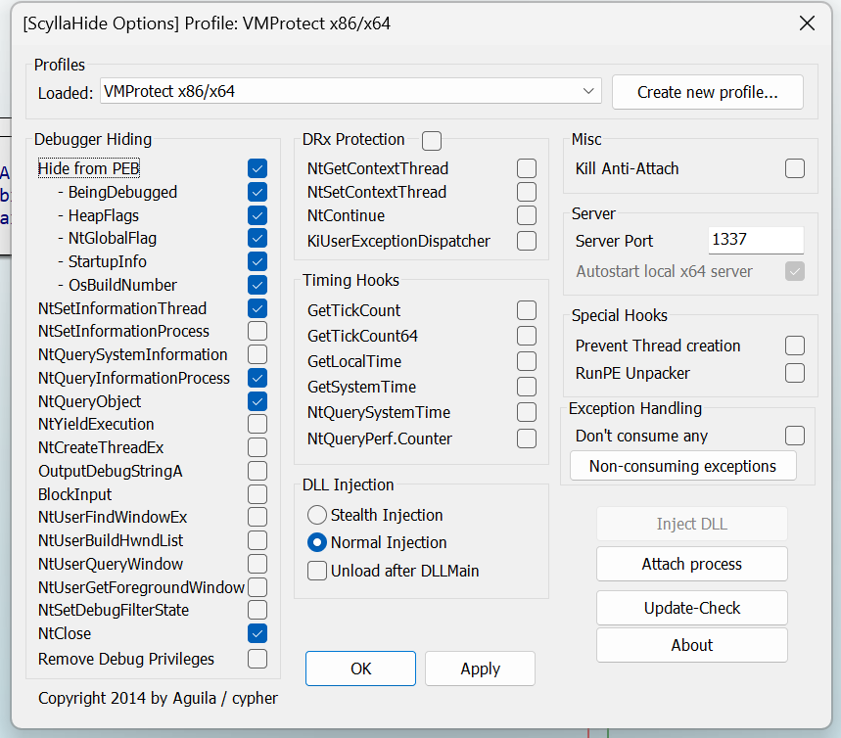
Task: Select Stealth Injection radio button
Action: 317,515
